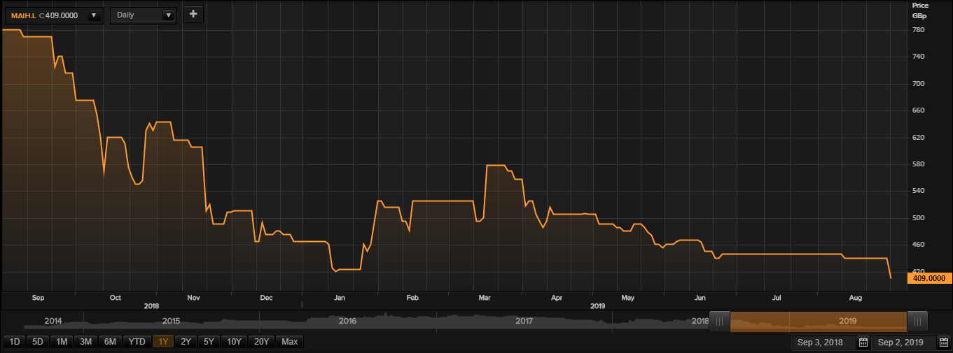Click the 780 price axis label
This screenshot has height=353, width=953.
919,30
